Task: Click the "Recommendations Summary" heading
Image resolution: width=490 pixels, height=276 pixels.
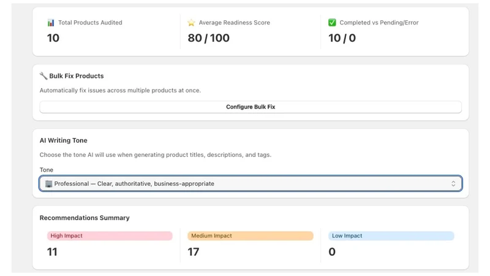Action: tap(85, 218)
